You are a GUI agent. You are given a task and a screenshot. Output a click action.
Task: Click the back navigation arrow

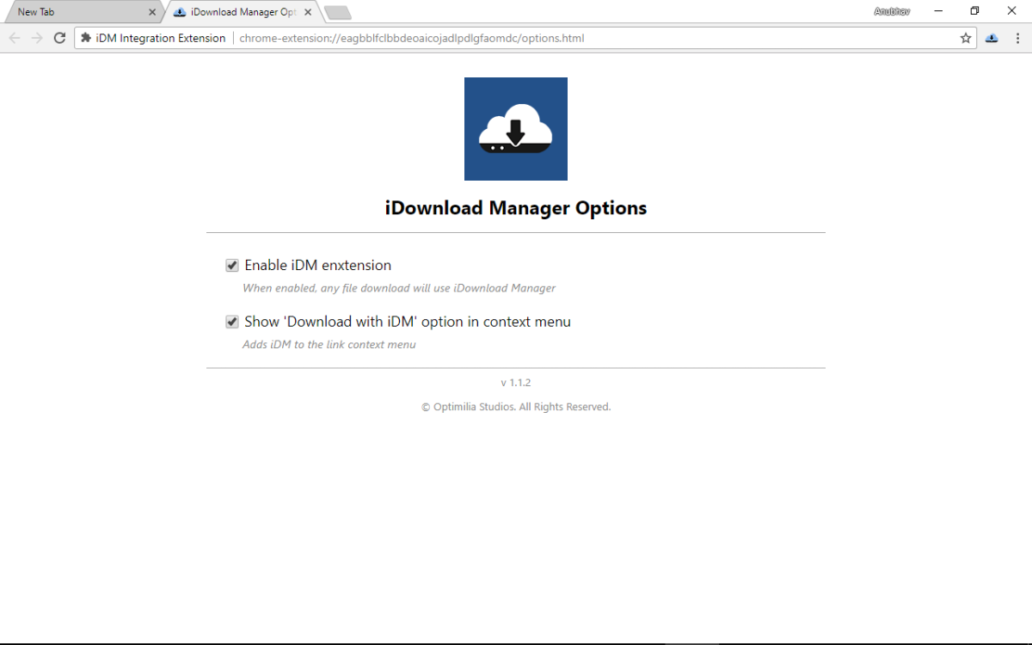click(x=15, y=38)
